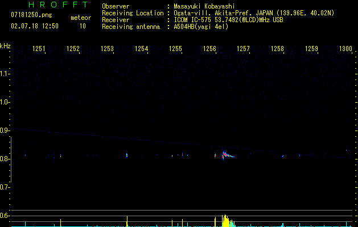Click the 0.9 kHz axis label
Screen dimensions: 358x227
[x=5, y=131]
